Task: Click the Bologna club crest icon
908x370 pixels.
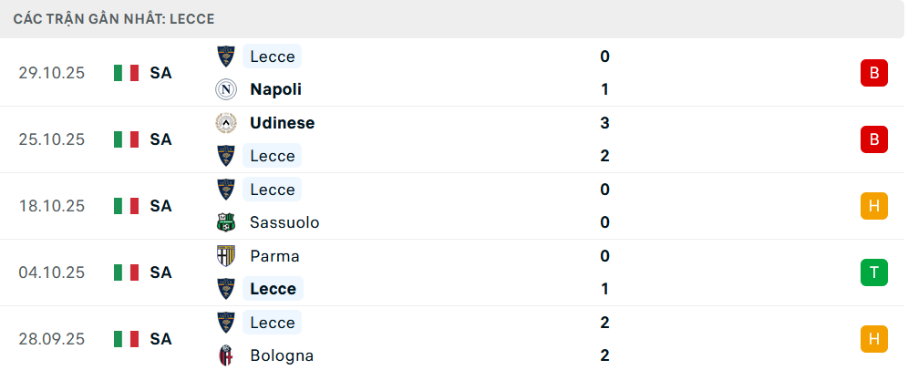Action: pyautogui.click(x=225, y=355)
